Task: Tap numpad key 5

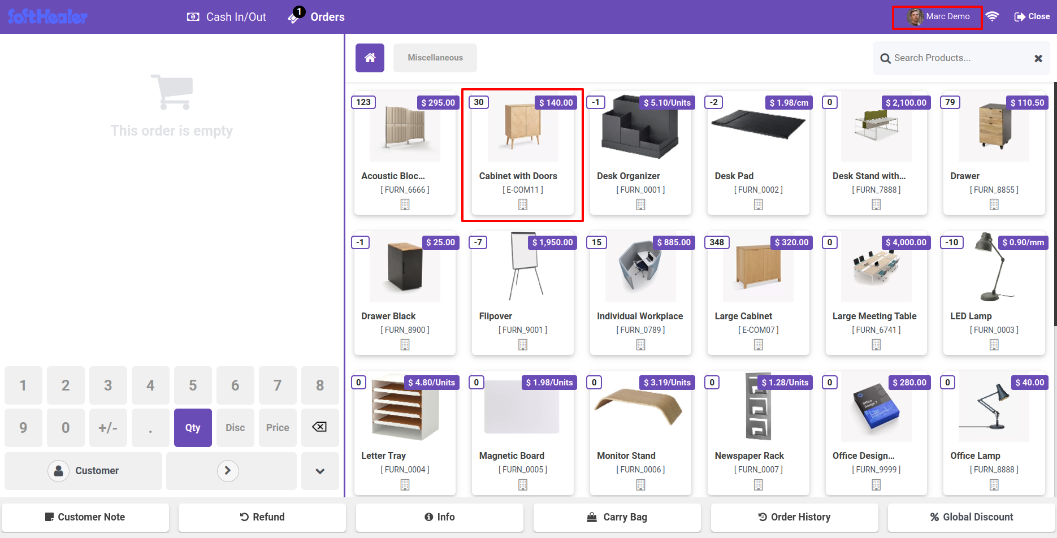Action: click(x=193, y=385)
